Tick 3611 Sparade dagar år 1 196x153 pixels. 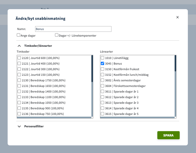102,92
